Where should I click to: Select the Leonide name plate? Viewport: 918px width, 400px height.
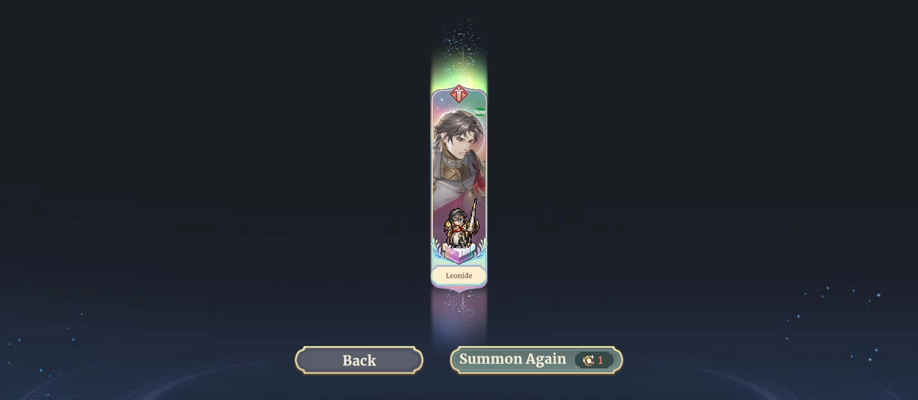coord(459,276)
